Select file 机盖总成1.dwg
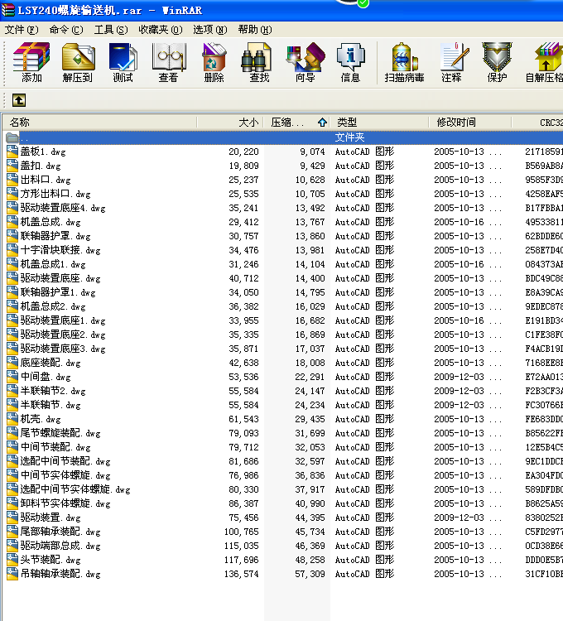The image size is (563, 621). coord(53,264)
